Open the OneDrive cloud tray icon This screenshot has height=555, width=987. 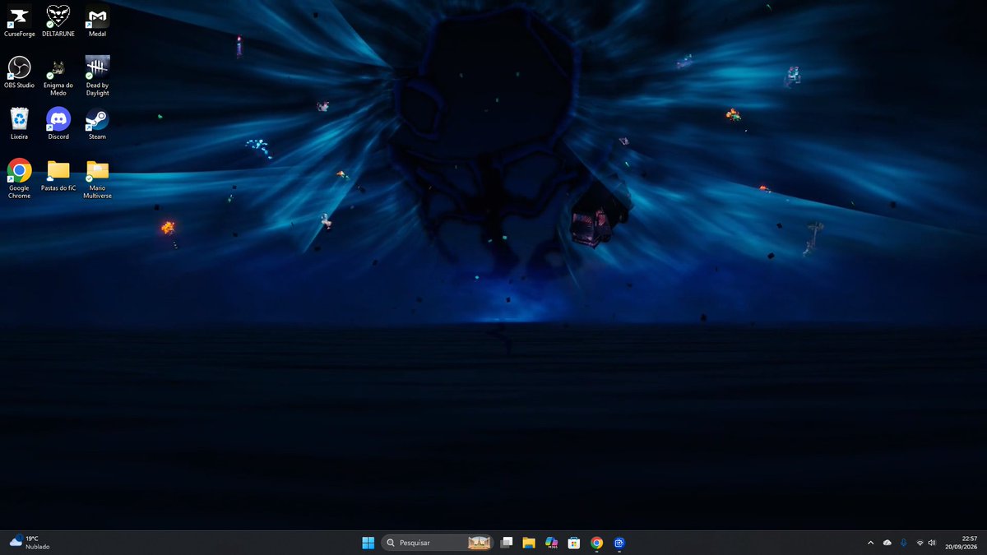pos(887,543)
